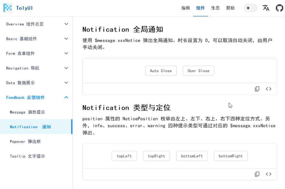The height and width of the screenshot is (189, 285).
Task: Open the 指南 nav tab
Action: pos(186,8)
